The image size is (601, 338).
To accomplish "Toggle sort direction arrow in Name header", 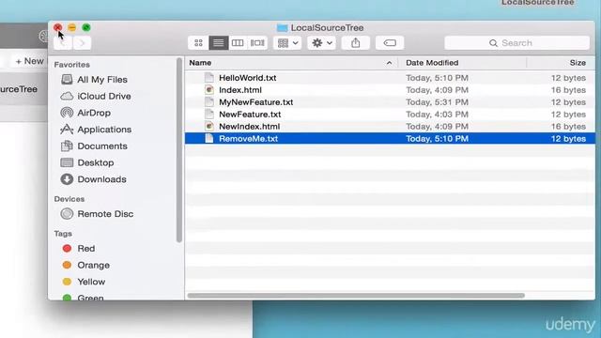I will (389, 63).
